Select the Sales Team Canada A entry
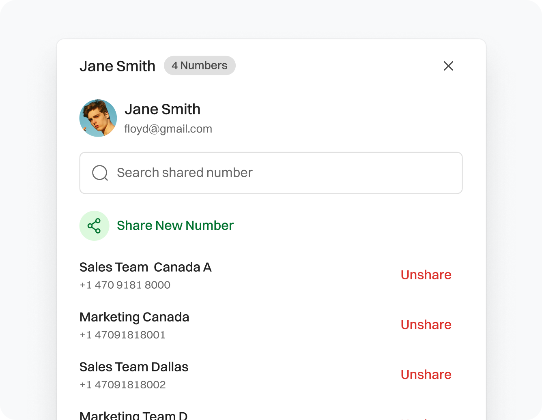542x420 pixels. click(145, 267)
